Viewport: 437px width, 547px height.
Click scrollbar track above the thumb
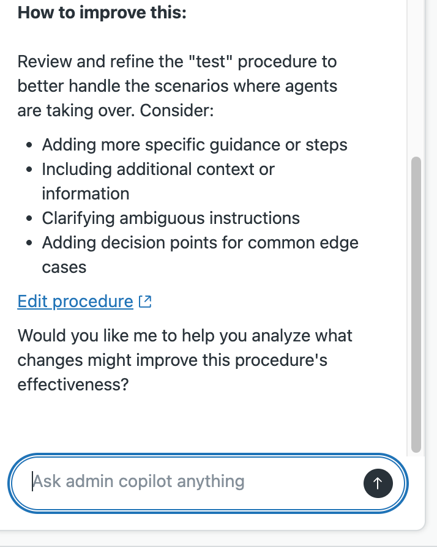[x=416, y=73]
